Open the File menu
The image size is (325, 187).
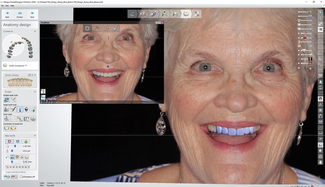tap(2, 6)
